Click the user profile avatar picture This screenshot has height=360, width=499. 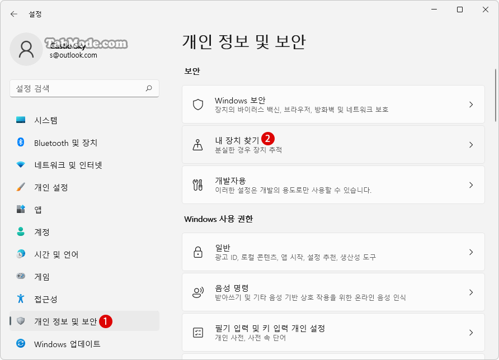[26, 49]
